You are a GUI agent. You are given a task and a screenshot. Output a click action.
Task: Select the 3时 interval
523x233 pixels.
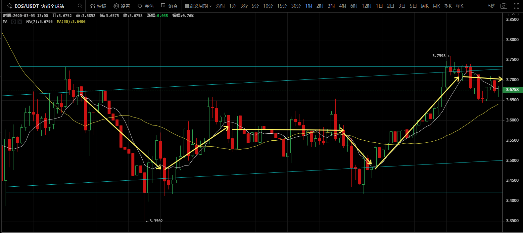pos(331,6)
